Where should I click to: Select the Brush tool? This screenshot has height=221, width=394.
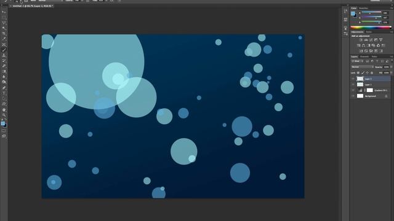pyautogui.click(x=4, y=50)
